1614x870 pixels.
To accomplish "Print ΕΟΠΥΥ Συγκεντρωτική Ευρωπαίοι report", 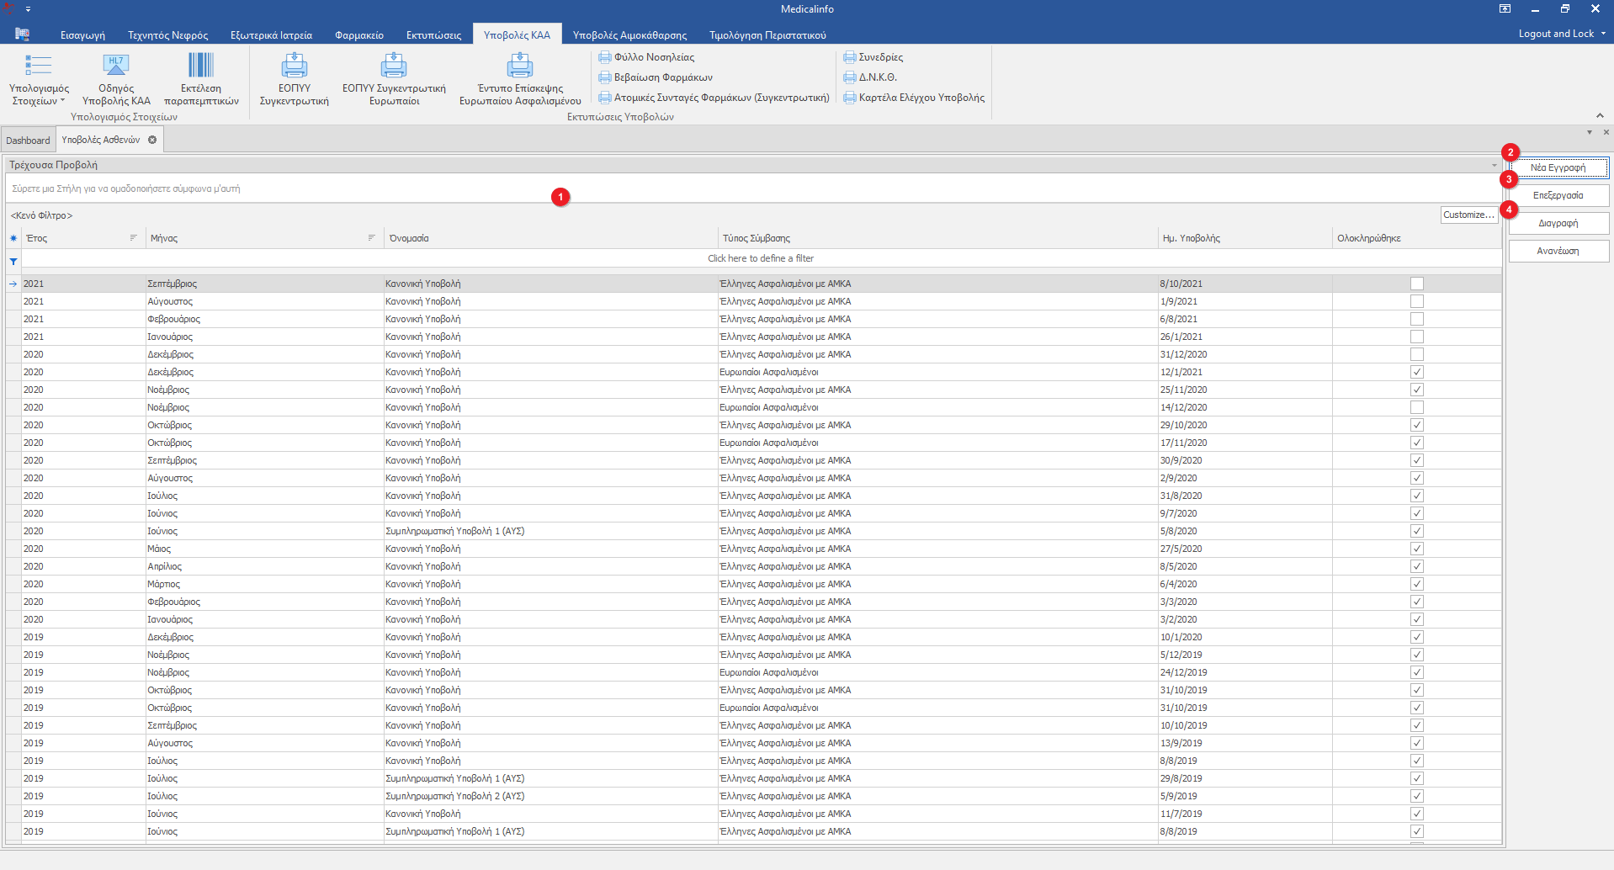I will pyautogui.click(x=394, y=66).
